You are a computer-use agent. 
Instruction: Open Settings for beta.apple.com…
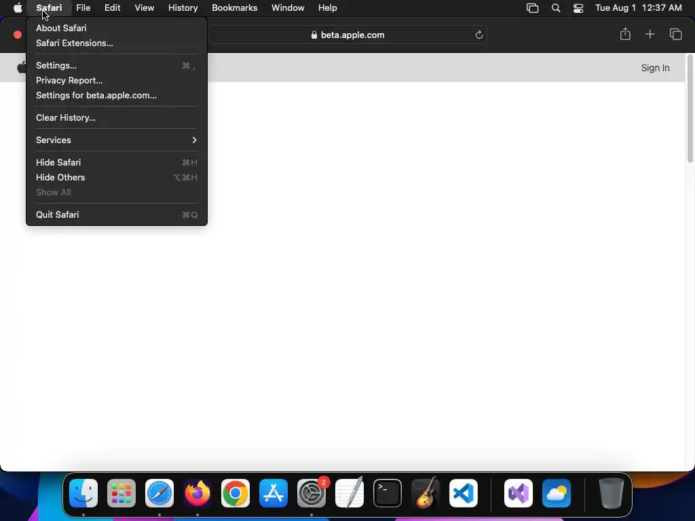[117, 95]
